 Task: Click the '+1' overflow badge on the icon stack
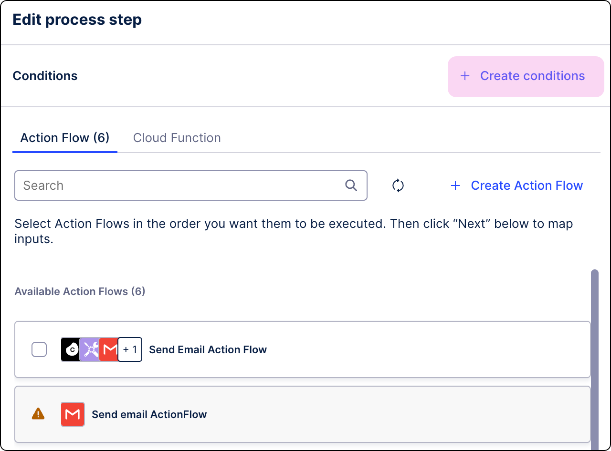click(129, 349)
